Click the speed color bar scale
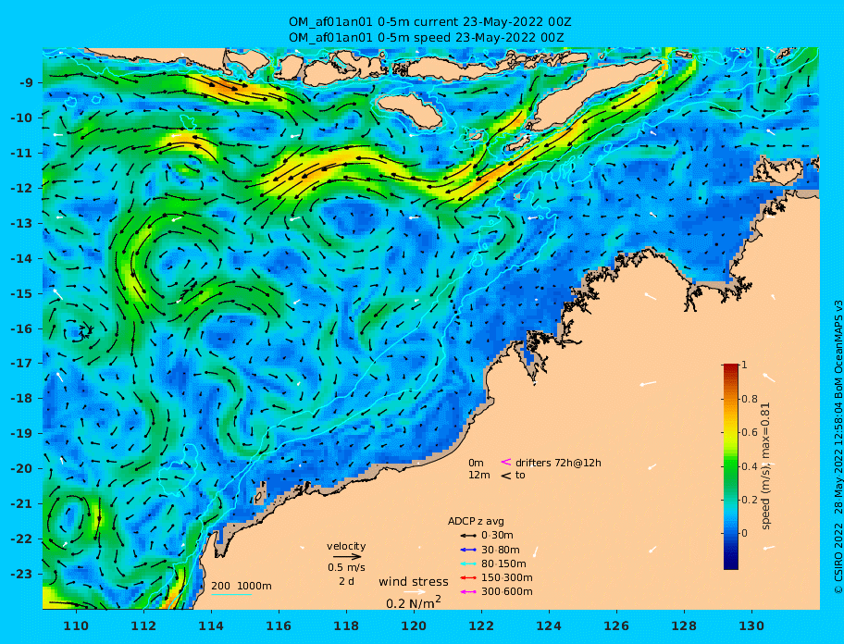The image size is (844, 644). (731, 466)
